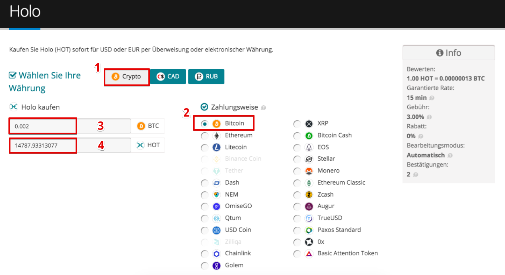Viewport: 505px width, 275px height.
Task: Select the Zcash radio button
Action: click(x=297, y=195)
